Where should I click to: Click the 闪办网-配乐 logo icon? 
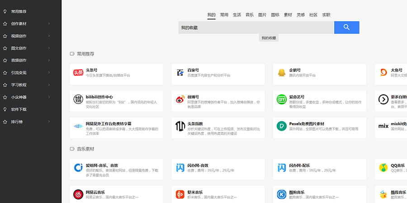coord(281,168)
